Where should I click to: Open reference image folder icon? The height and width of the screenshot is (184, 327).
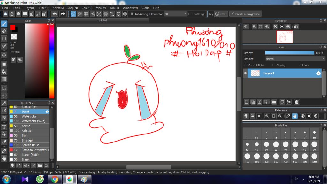(253, 116)
